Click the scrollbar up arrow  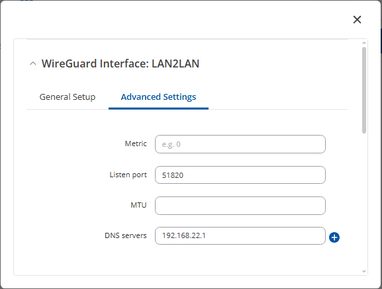(x=364, y=42)
